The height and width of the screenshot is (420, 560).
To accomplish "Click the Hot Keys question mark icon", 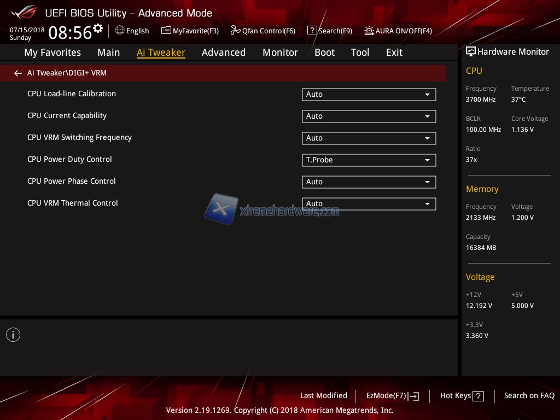I will (x=478, y=396).
